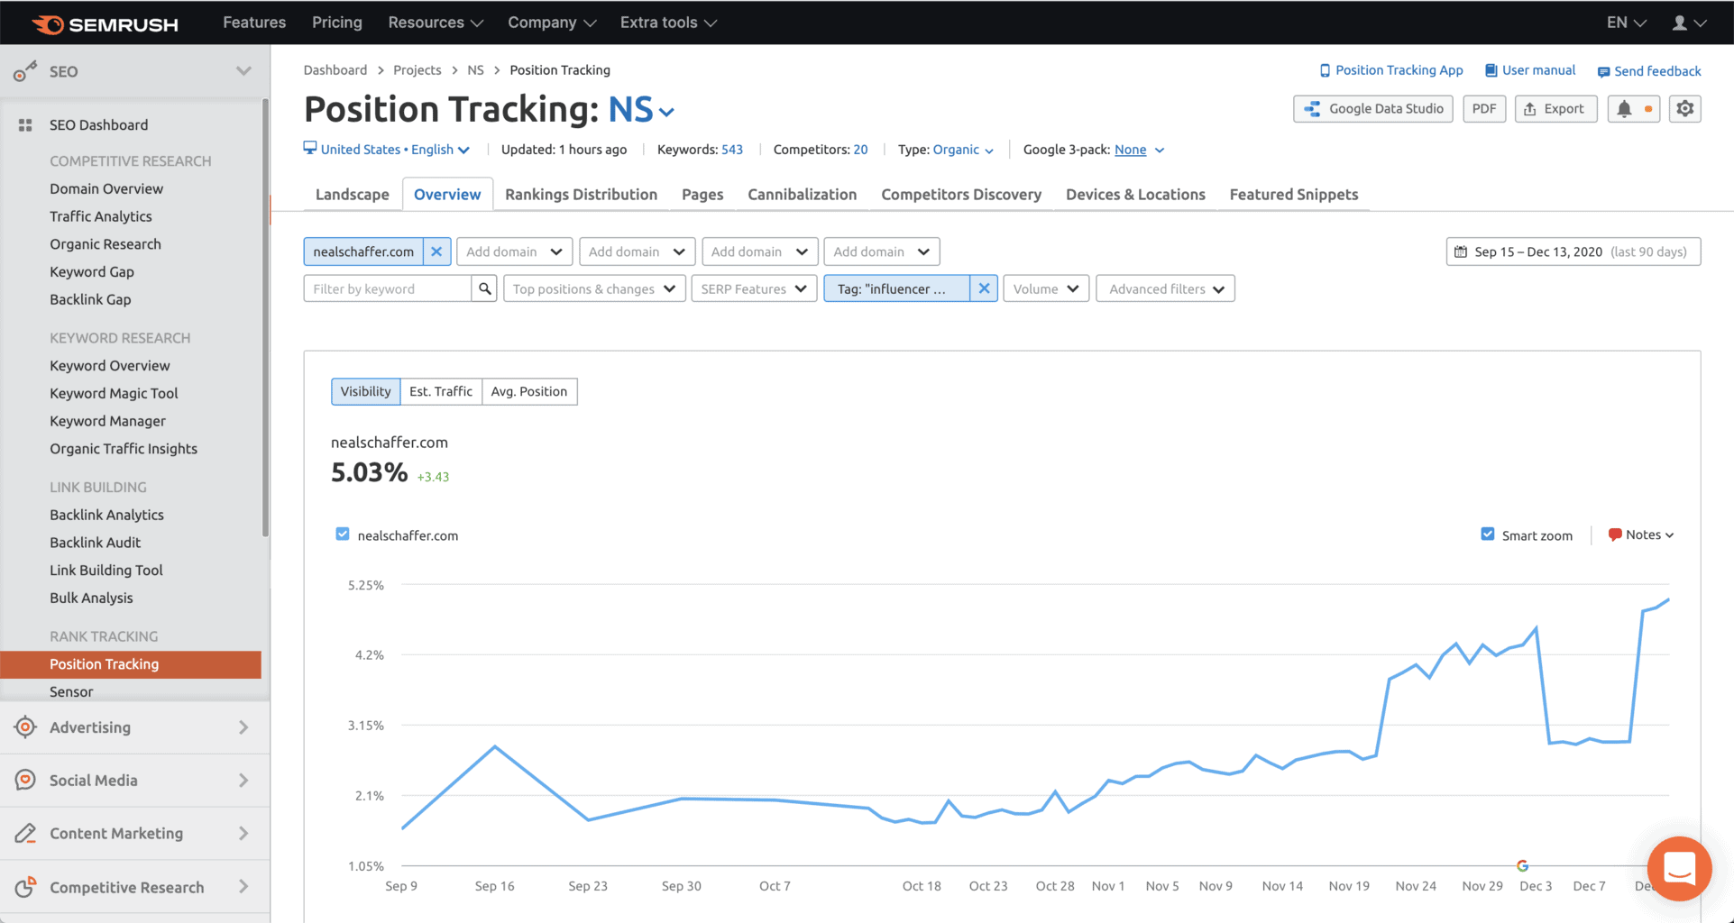
Task: Clear the influencer tag filter
Action: pos(984,288)
